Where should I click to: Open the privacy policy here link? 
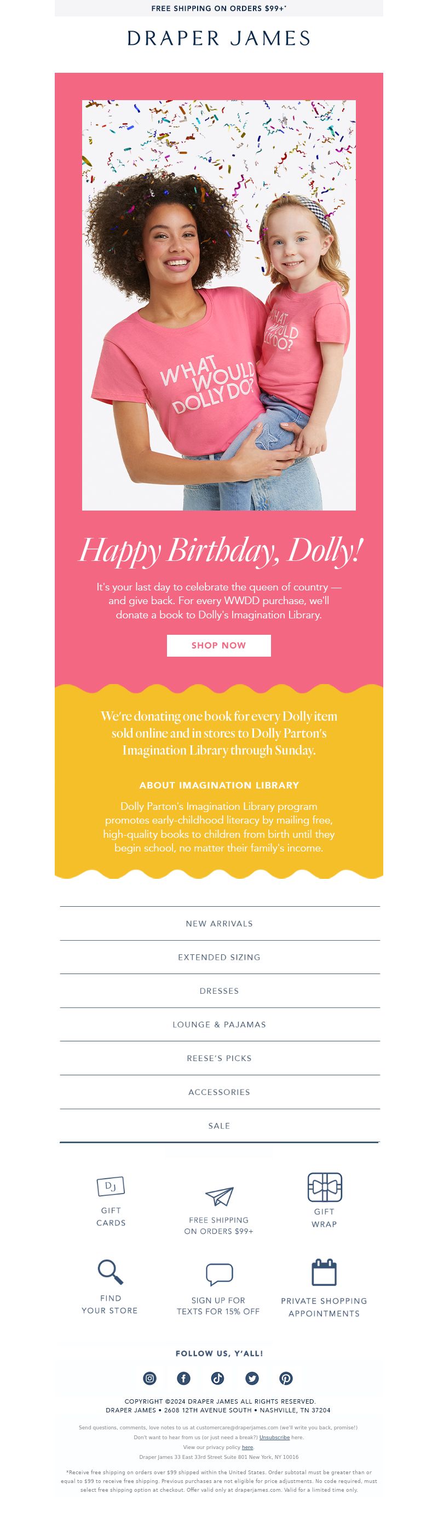247,1447
